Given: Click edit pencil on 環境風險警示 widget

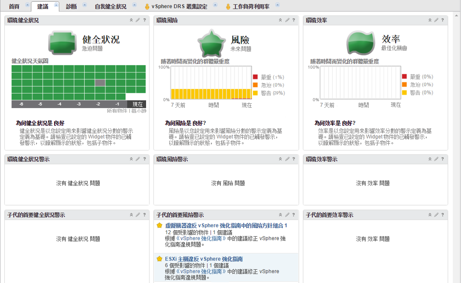Looking at the screenshot, I should (287, 159).
